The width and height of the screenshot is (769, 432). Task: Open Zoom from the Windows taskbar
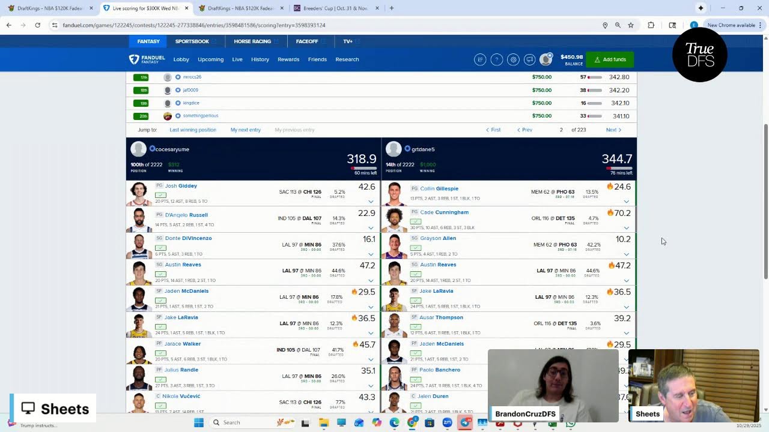coord(447,423)
